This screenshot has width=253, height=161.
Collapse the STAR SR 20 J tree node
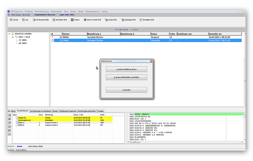pos(9,34)
